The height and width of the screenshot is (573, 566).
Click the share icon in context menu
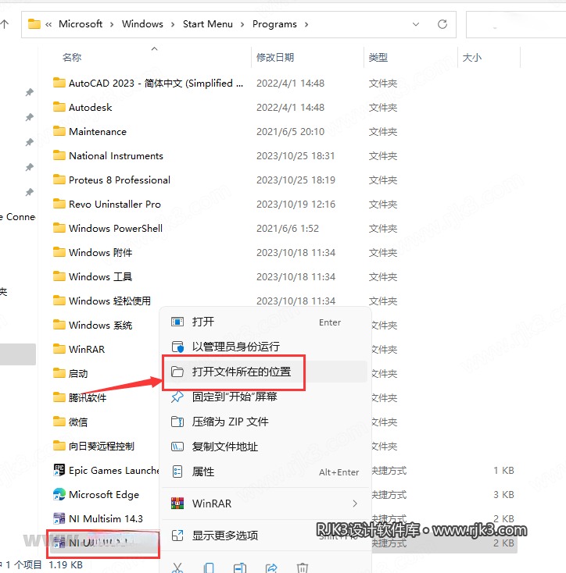[271, 568]
